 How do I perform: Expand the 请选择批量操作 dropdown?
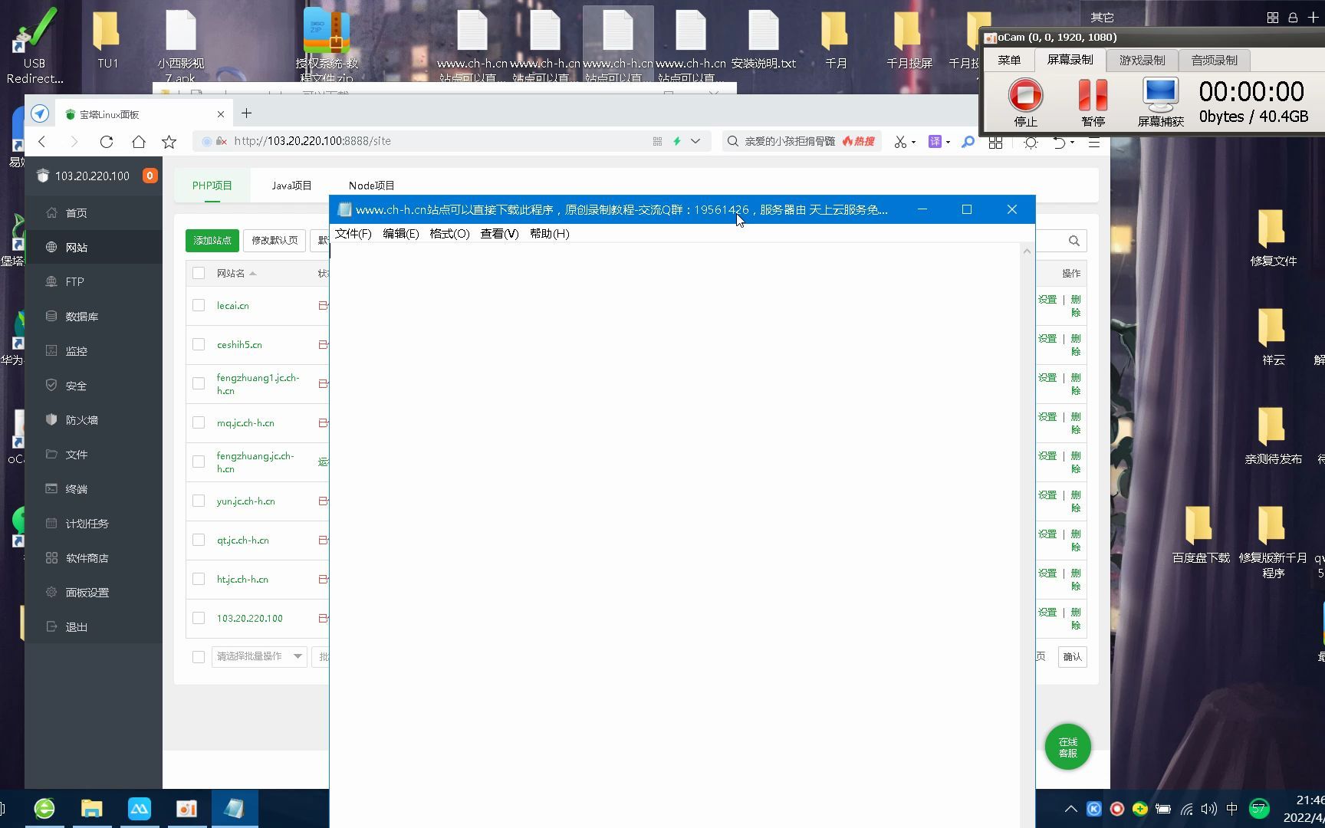(x=259, y=656)
